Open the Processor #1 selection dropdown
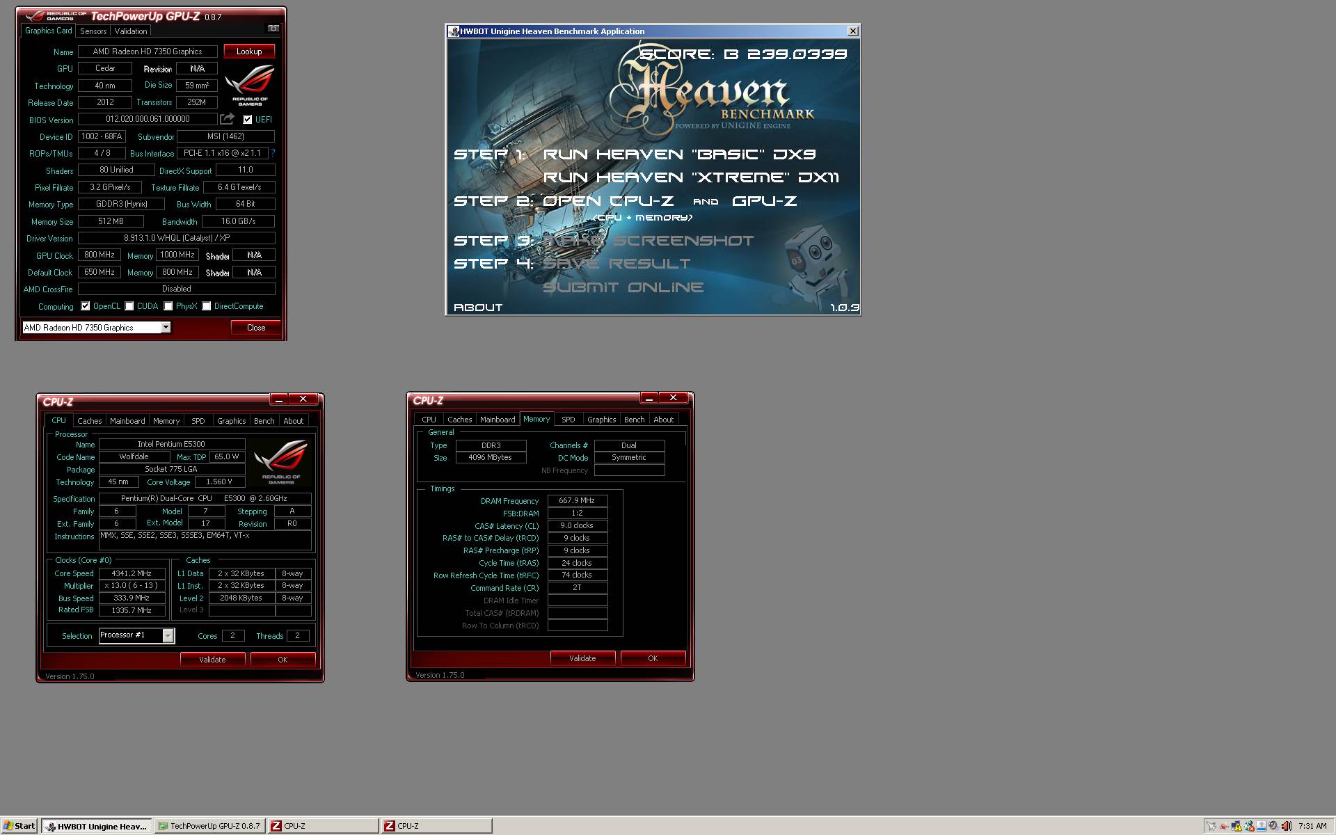The image size is (1336, 835). coord(168,635)
